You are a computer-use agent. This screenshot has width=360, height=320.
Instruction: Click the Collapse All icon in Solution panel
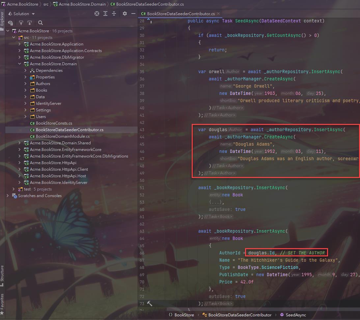pos(114,14)
